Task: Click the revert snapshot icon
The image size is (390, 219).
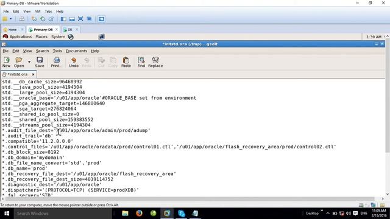Action: point(43,19)
